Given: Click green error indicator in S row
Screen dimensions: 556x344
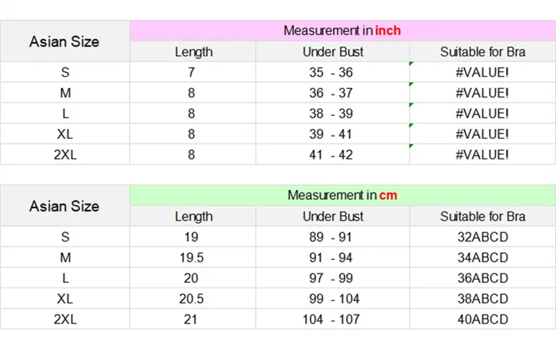Looking at the screenshot, I should (411, 64).
